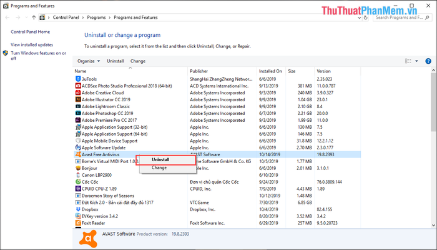This screenshot has height=250, width=437.
Task: Click the scrollbar down arrow
Action: (x=433, y=225)
